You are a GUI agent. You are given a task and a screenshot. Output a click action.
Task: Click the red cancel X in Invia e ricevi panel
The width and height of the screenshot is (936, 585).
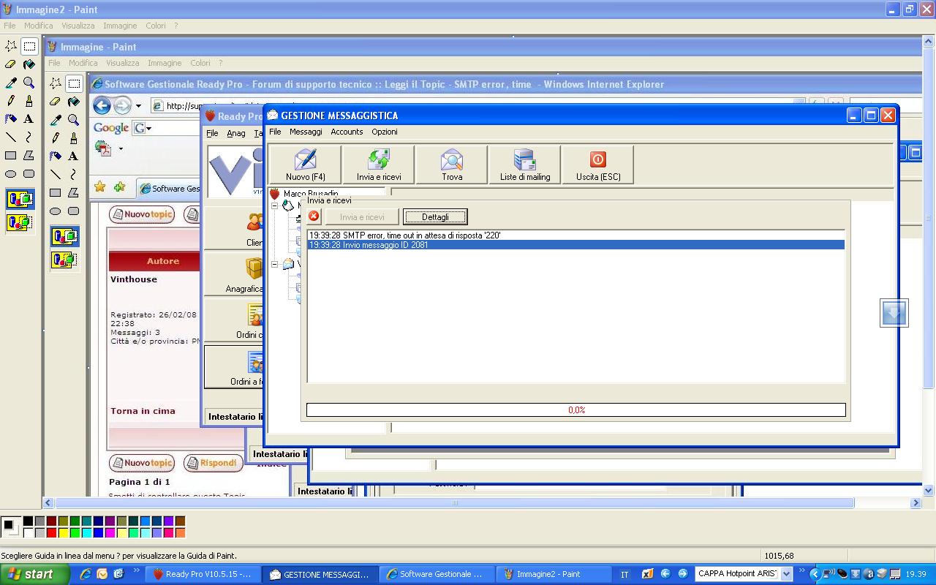[314, 216]
